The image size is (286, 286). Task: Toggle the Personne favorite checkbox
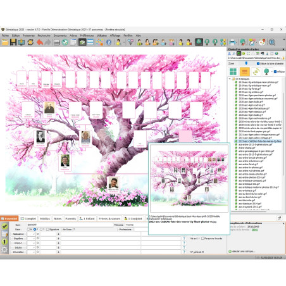coord(202,239)
